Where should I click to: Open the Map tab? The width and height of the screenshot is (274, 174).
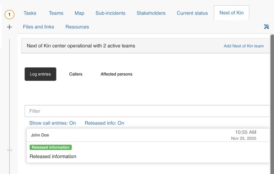click(x=79, y=13)
